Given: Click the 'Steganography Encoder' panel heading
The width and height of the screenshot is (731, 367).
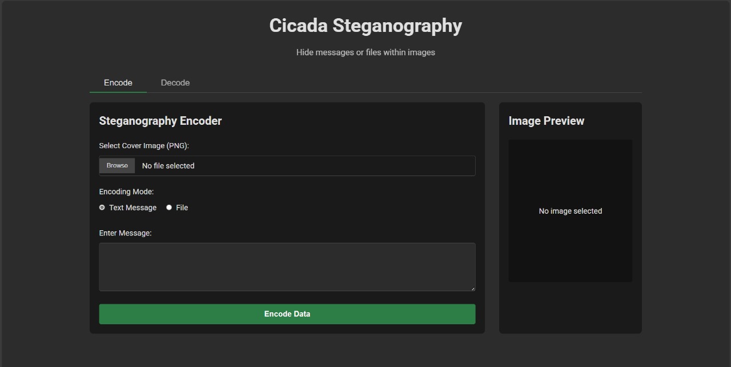Looking at the screenshot, I should coord(160,121).
